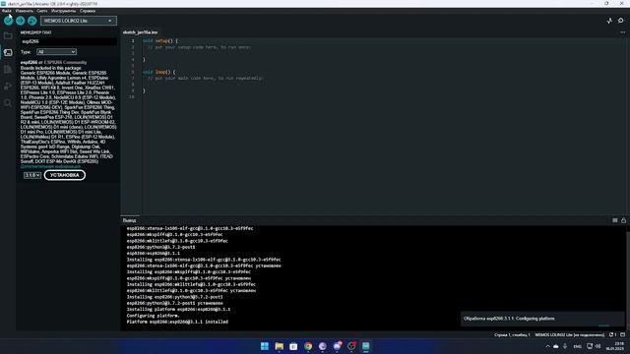Click the boards search field containing esp8266

click(69, 41)
